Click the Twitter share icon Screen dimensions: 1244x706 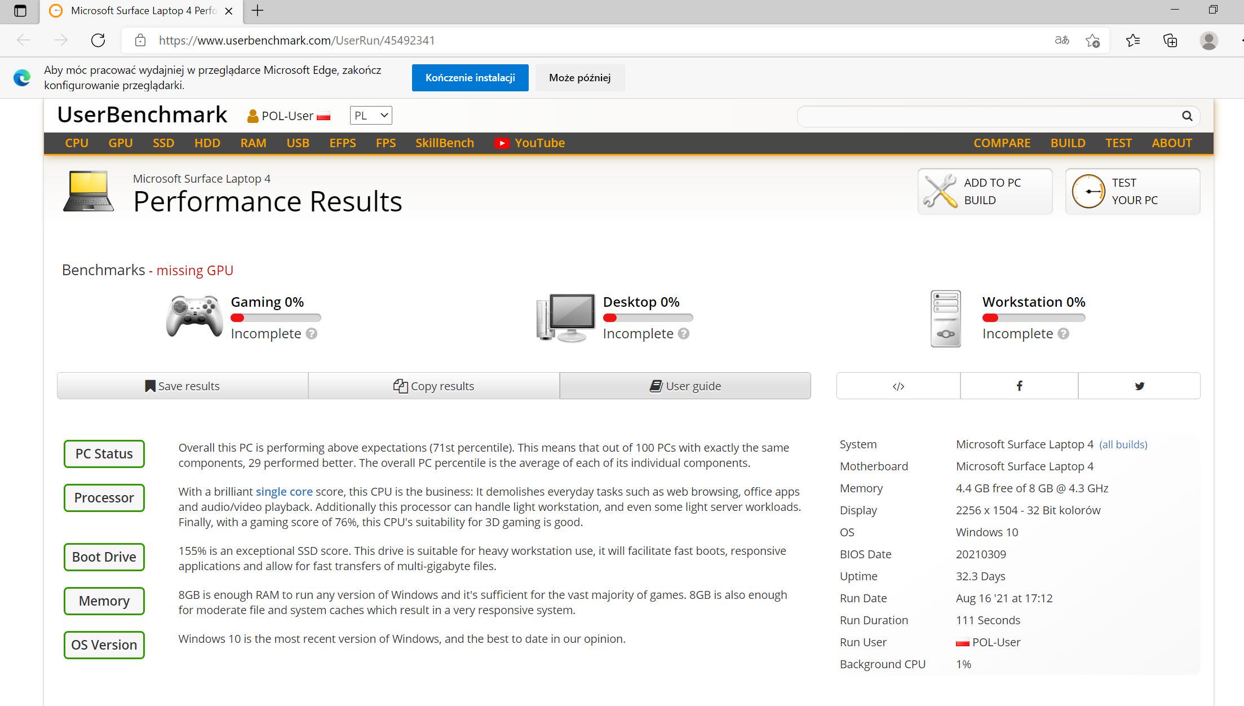point(1139,386)
